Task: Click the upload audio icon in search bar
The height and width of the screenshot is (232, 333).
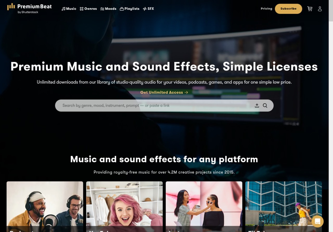Action: (x=257, y=106)
